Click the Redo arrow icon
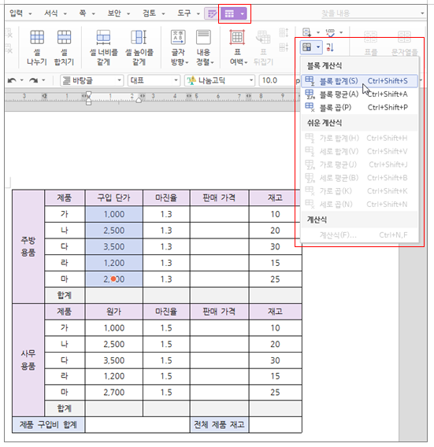The height and width of the screenshot is (447, 434). pos(33,81)
